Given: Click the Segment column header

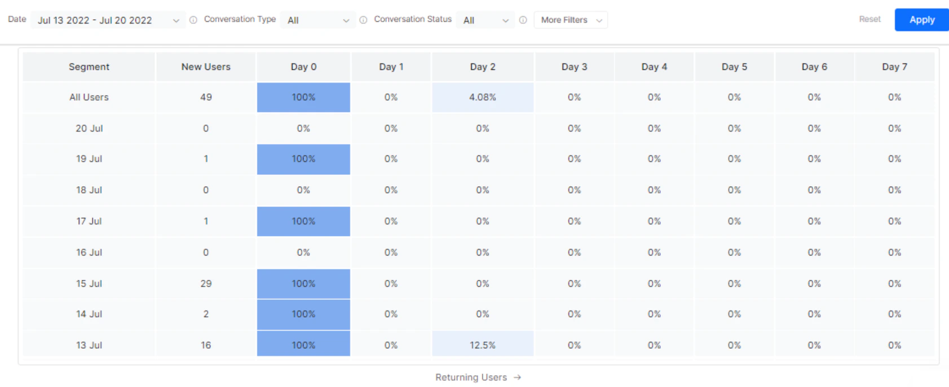Looking at the screenshot, I should [89, 66].
